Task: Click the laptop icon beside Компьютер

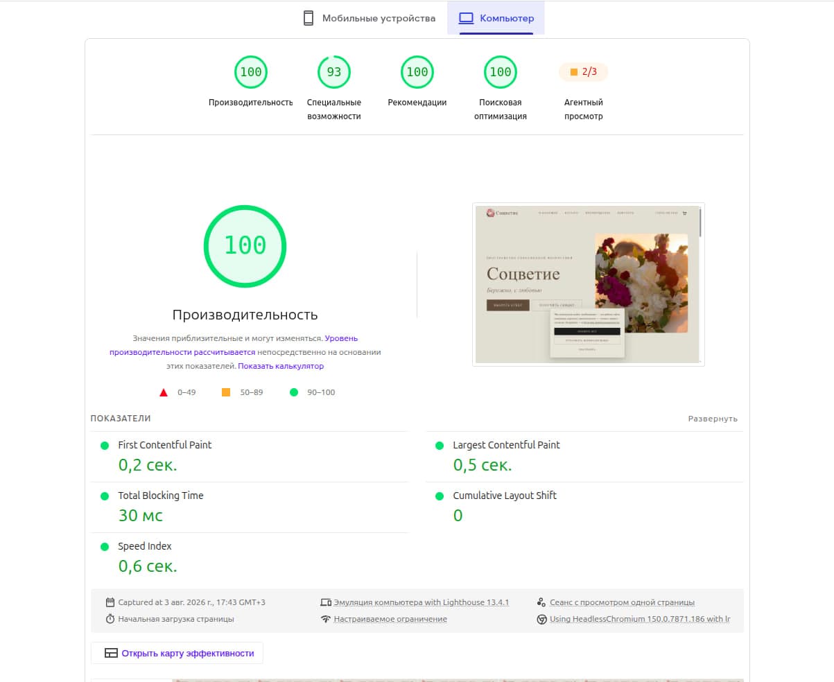Action: coord(467,19)
